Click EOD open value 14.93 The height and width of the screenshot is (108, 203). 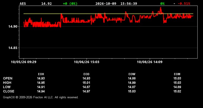pos(86,78)
